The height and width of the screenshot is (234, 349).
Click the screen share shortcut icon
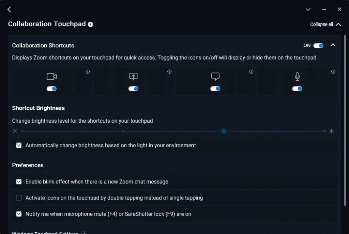coord(133,77)
